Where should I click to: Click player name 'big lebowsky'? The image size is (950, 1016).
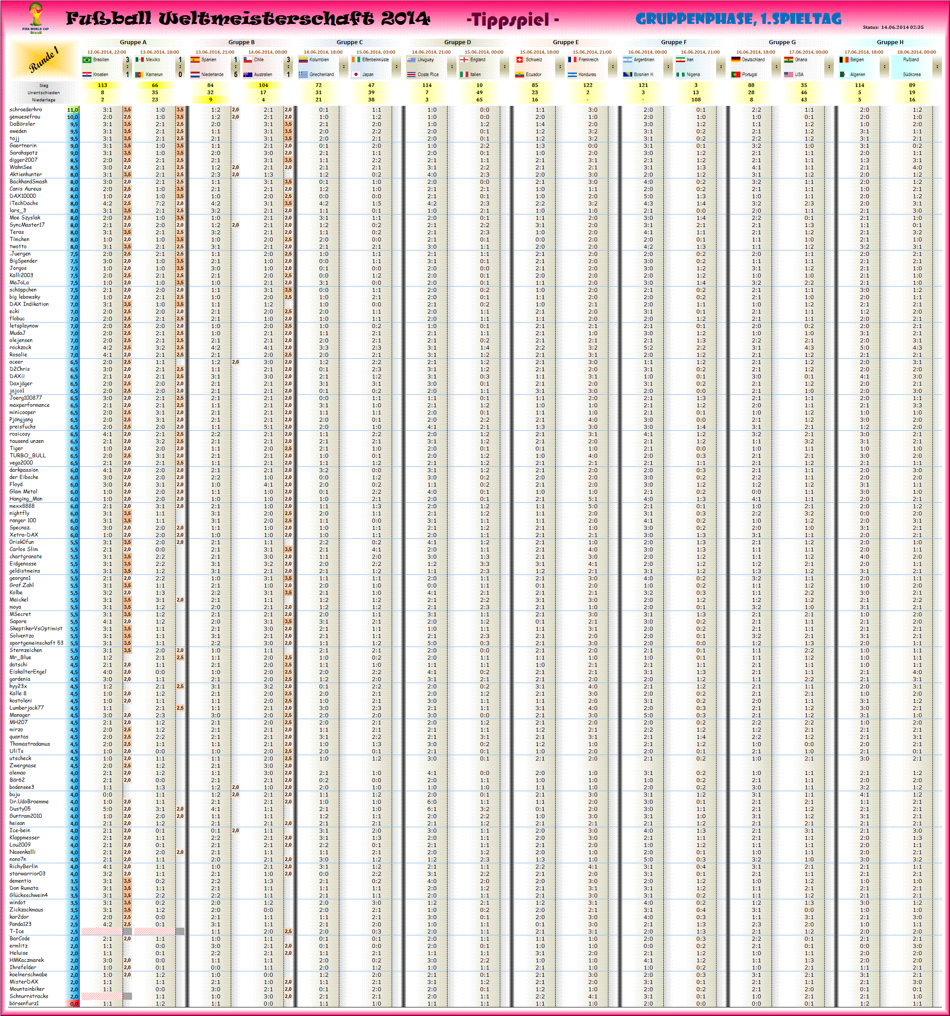tap(24, 297)
